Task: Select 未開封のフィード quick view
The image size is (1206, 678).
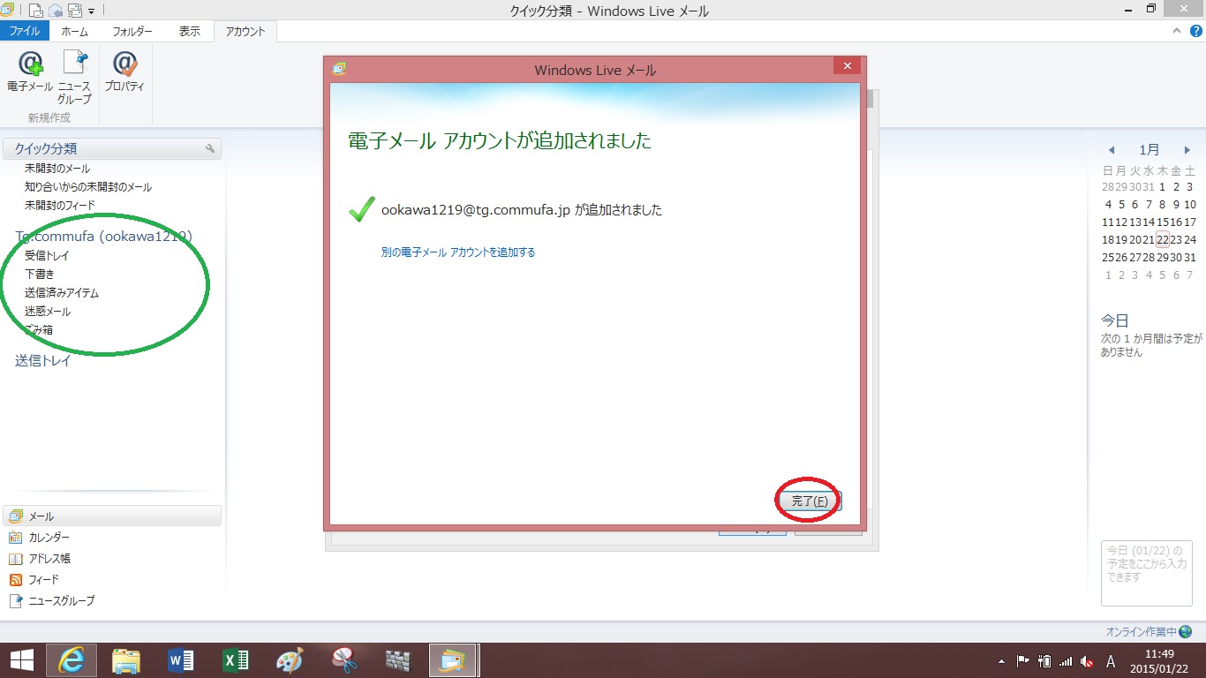Action: [60, 206]
